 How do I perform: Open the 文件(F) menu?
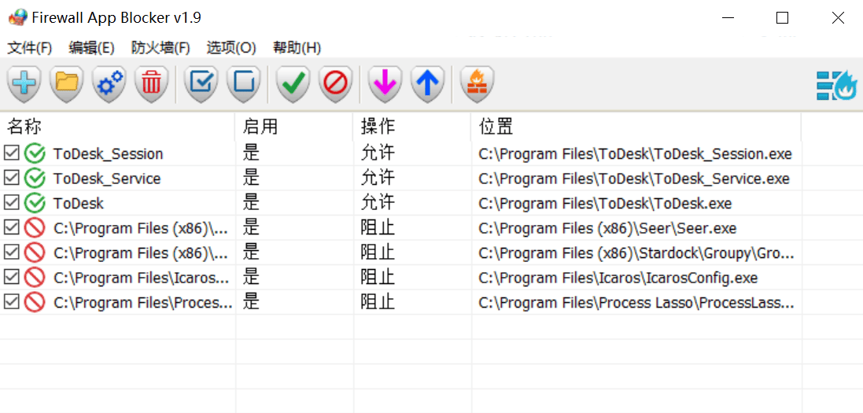point(30,48)
